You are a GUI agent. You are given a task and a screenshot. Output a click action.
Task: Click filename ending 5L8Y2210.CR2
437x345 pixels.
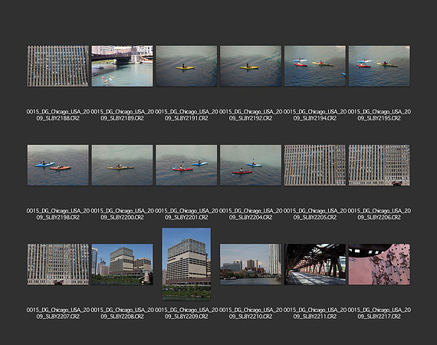251,314
